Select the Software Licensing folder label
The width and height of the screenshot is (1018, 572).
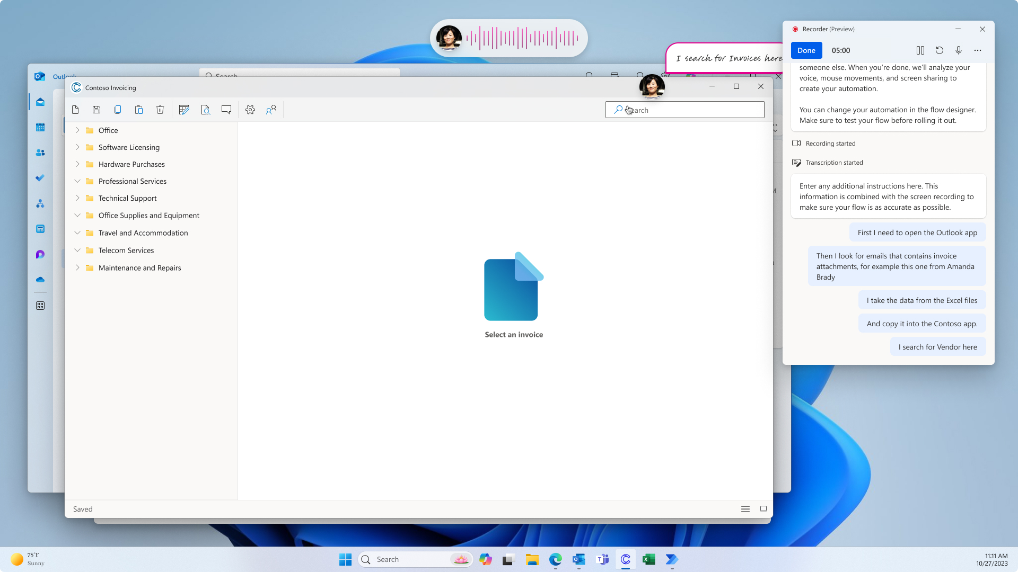(129, 147)
